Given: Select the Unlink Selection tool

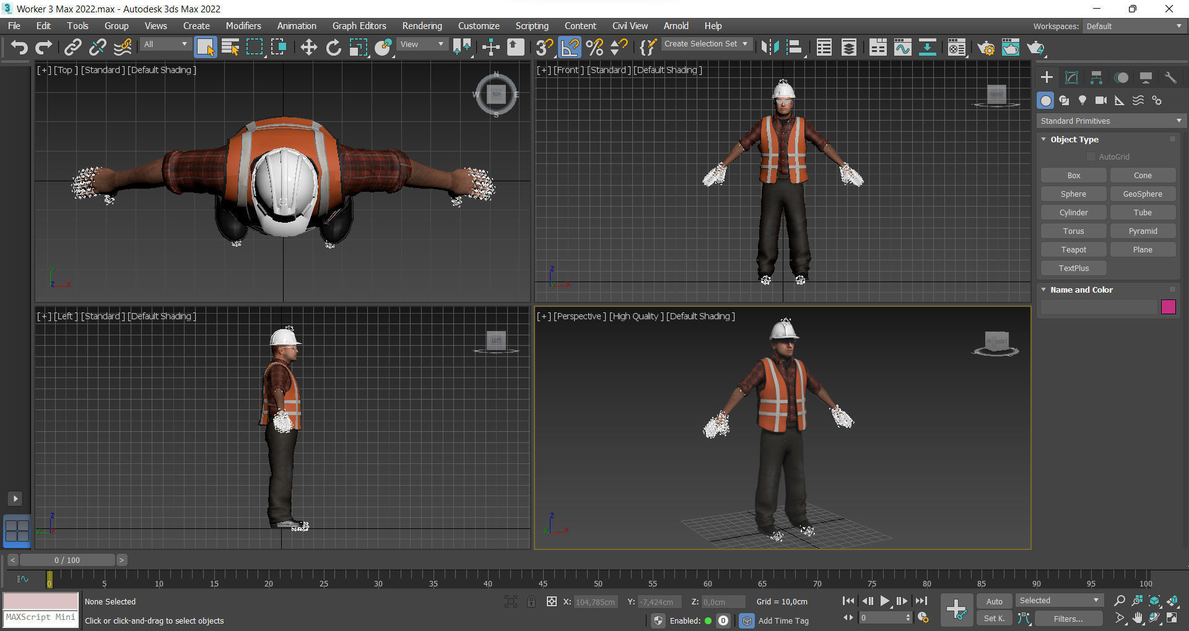Looking at the screenshot, I should click(x=97, y=48).
